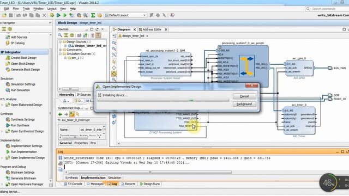Click Create Block Design
The height and width of the screenshot is (196, 349).
pyautogui.click(x=23, y=58)
